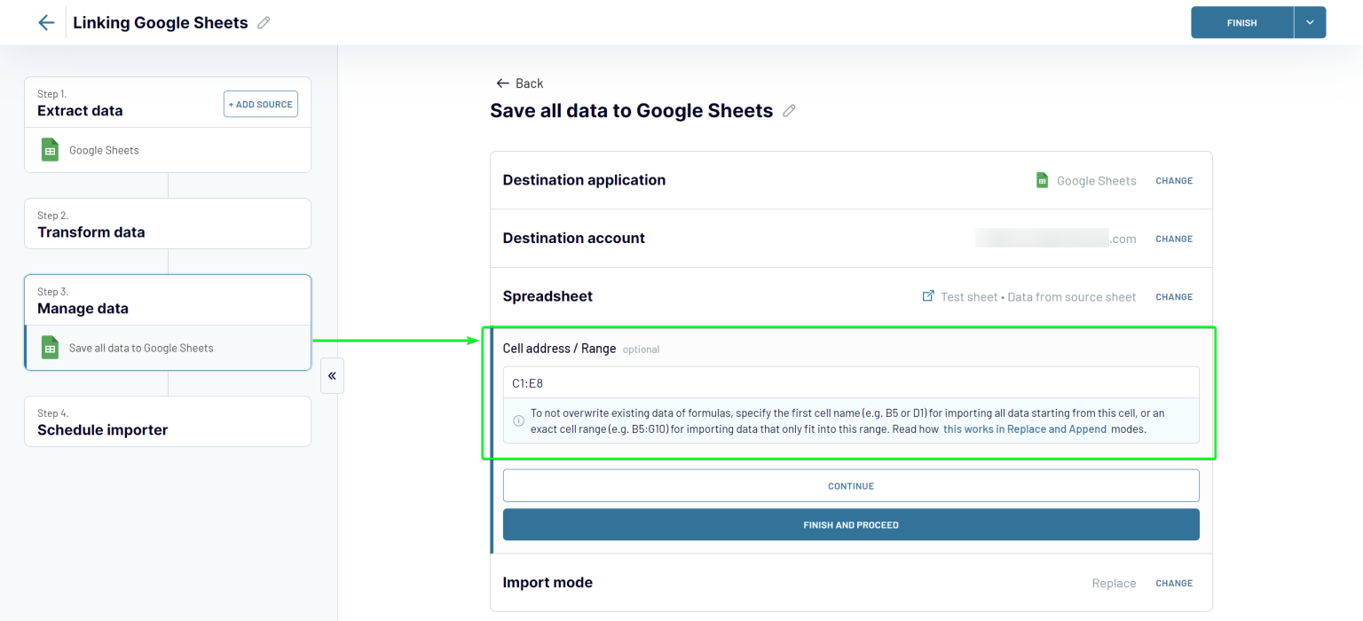Click ADD SOURCE in the Extract data step
This screenshot has height=621, width=1363.
point(260,104)
